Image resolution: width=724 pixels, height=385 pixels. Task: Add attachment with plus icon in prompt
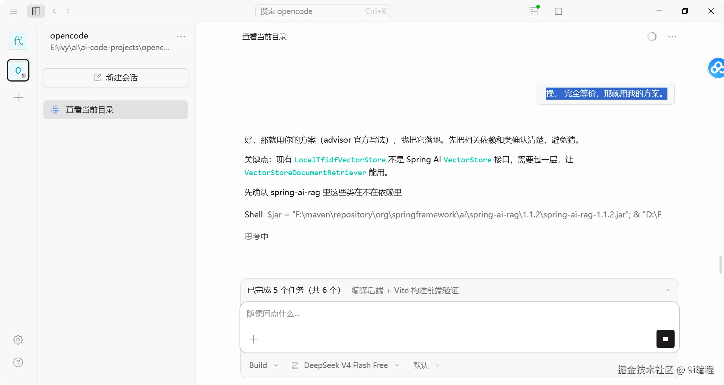(253, 339)
